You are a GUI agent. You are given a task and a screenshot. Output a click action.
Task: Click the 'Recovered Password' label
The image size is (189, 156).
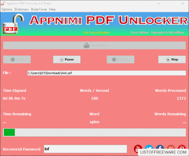21,149
